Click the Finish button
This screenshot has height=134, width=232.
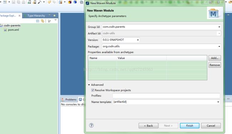[x=190, y=126]
